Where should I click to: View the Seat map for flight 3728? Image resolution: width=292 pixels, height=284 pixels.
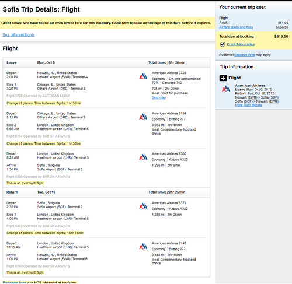[159, 97]
